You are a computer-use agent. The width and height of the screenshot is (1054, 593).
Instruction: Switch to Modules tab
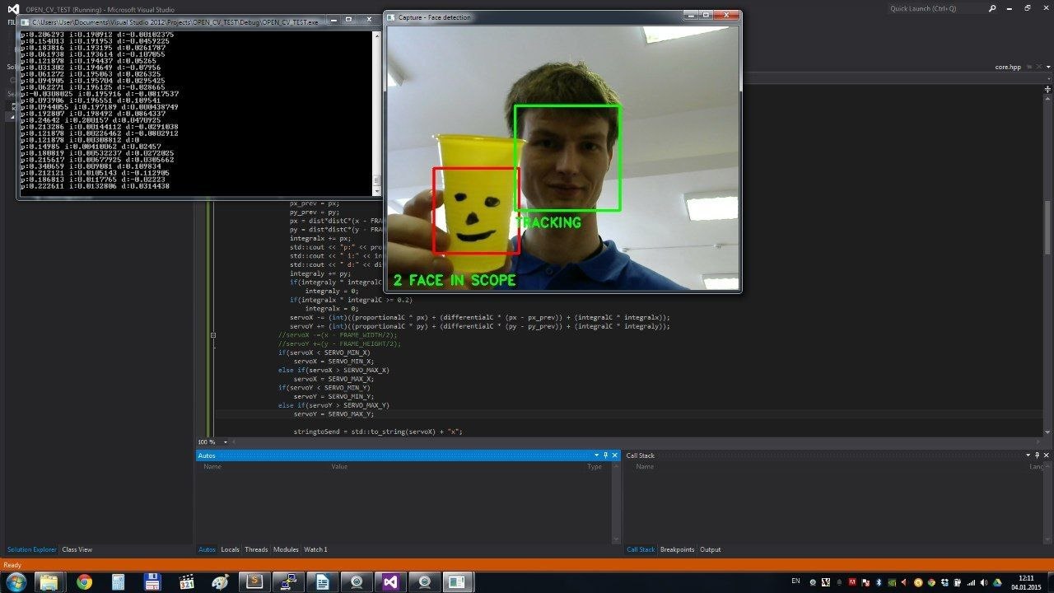point(286,549)
